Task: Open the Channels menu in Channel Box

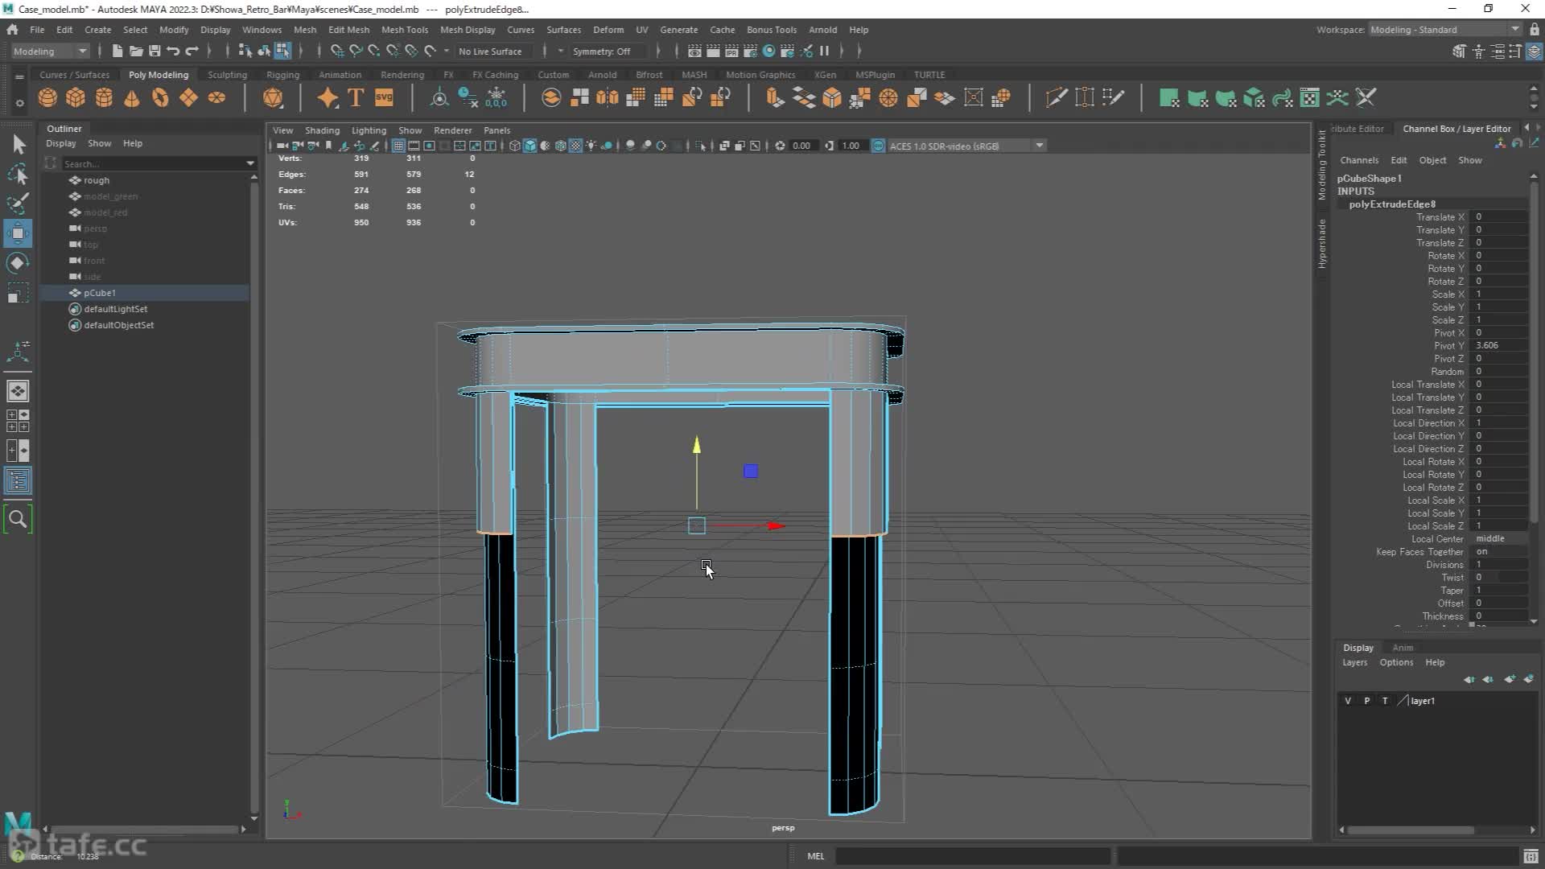Action: (1359, 160)
